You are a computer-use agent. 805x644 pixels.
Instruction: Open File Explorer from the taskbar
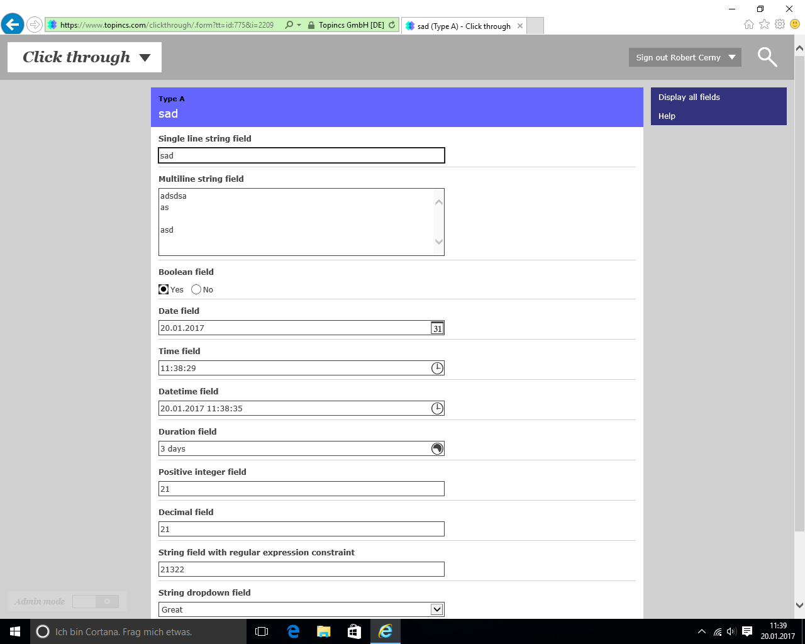(x=324, y=631)
